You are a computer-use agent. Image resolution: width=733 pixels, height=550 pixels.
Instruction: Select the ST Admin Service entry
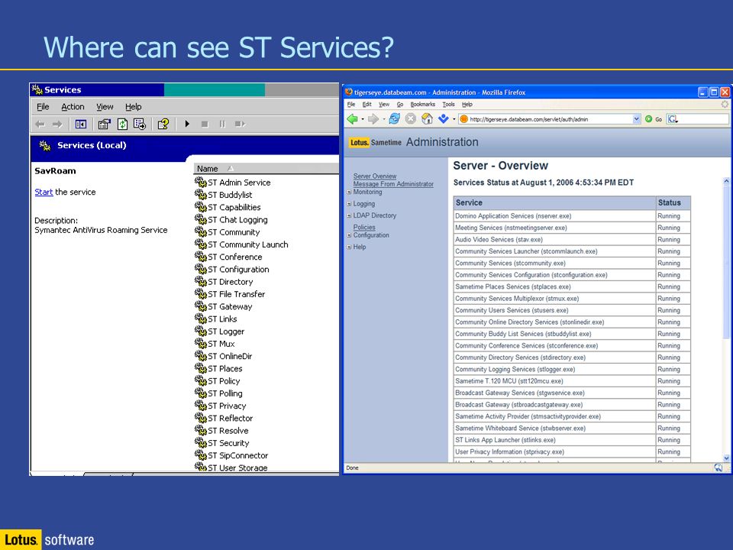pyautogui.click(x=233, y=183)
